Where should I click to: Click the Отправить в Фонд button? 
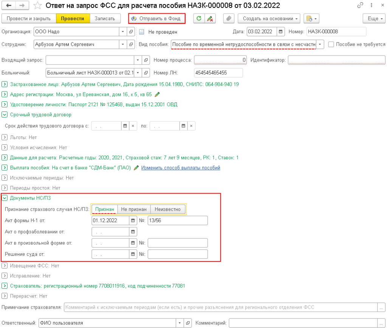coord(157,19)
